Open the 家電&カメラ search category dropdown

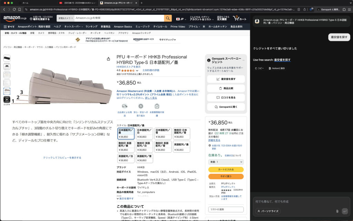tap(65, 18)
